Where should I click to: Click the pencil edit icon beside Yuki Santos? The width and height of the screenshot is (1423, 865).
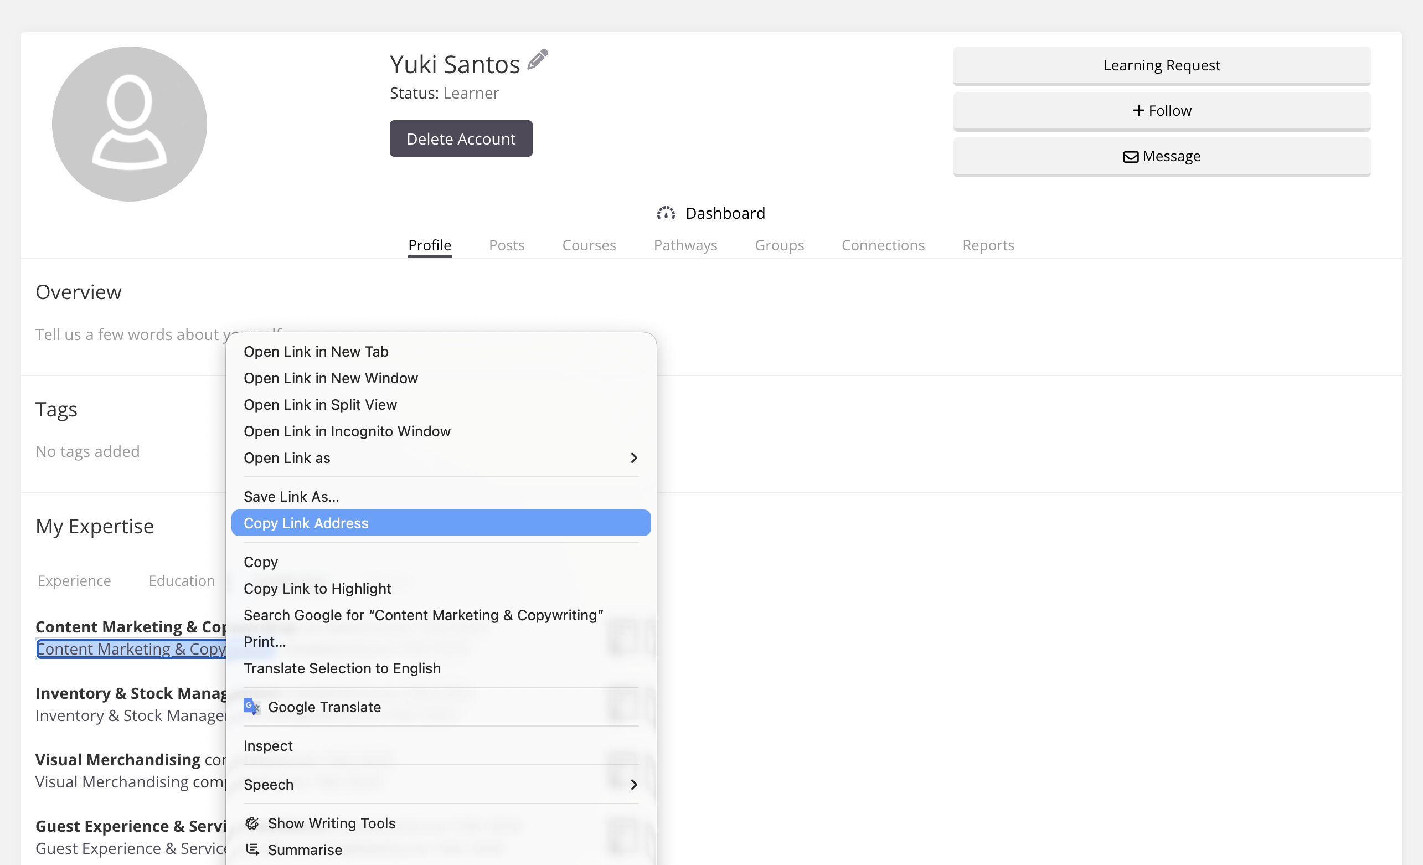(x=538, y=60)
